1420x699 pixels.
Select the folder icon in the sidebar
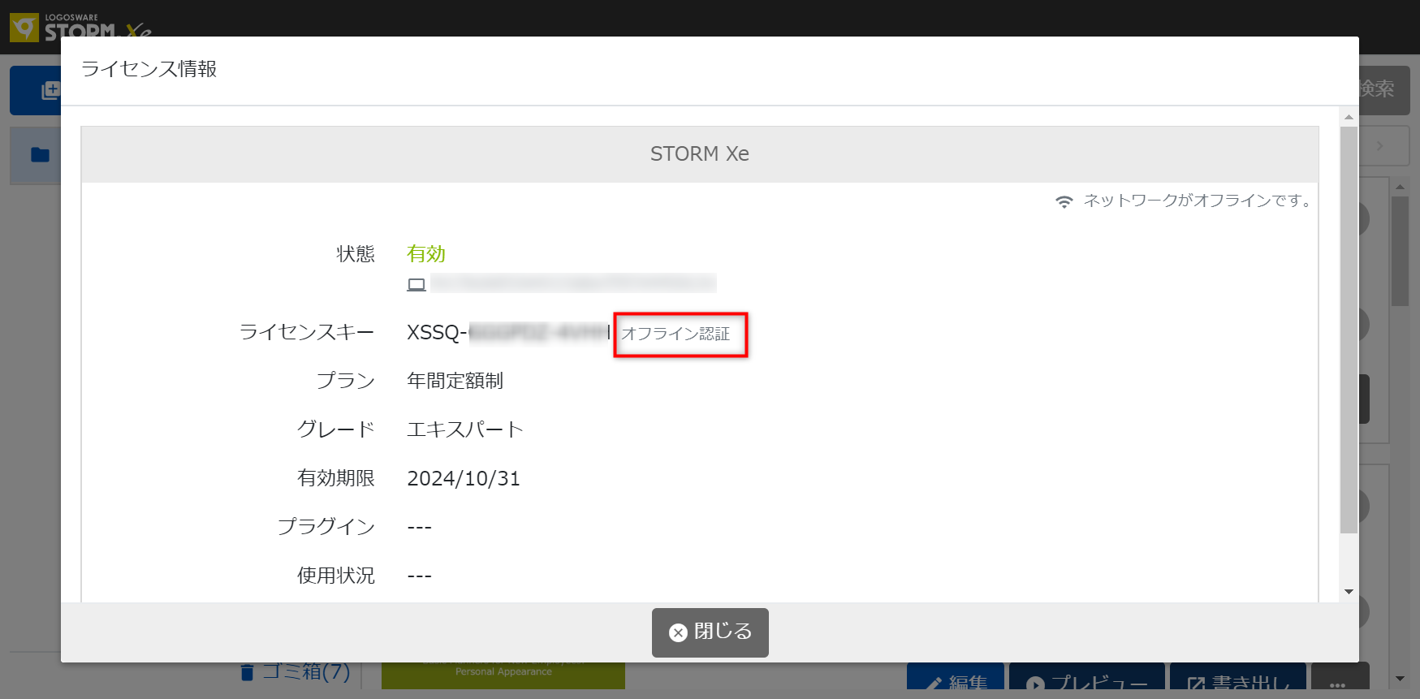tap(40, 154)
